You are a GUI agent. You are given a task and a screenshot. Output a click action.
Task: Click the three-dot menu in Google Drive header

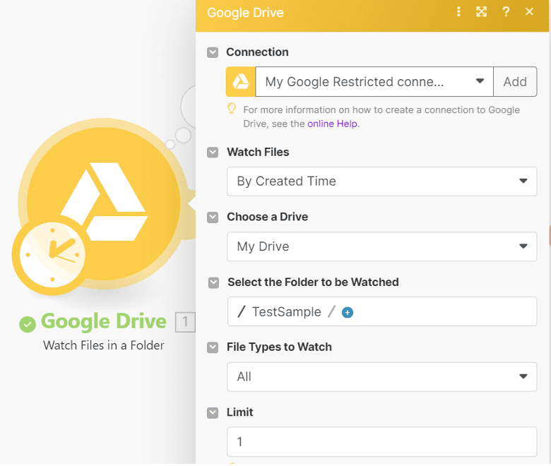[458, 12]
